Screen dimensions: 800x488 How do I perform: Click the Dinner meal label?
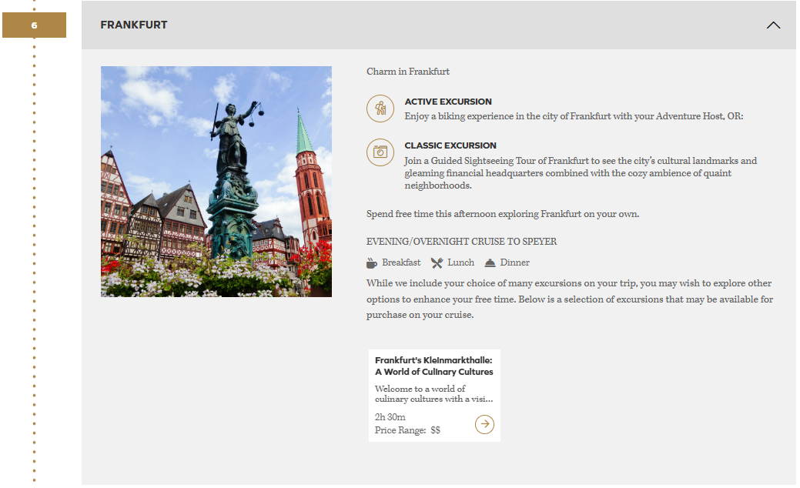514,263
